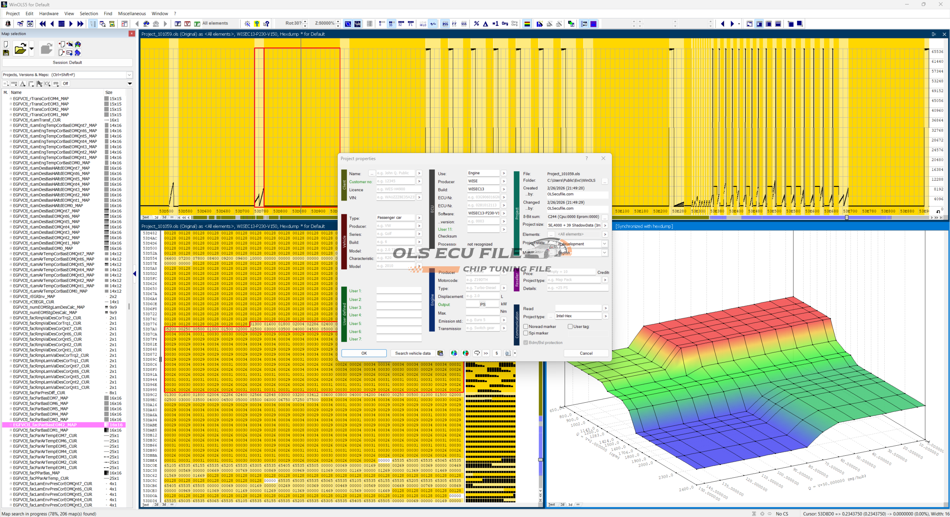This screenshot has height=517, width=950.
Task: Open the Project state dropdown
Action: click(604, 244)
